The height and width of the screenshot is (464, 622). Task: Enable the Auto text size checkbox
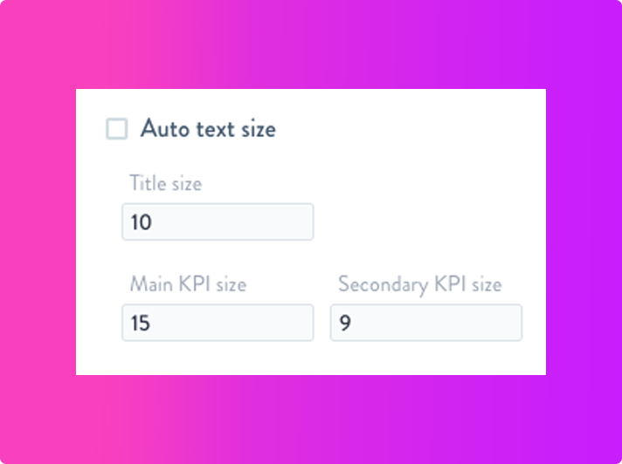pos(117,129)
